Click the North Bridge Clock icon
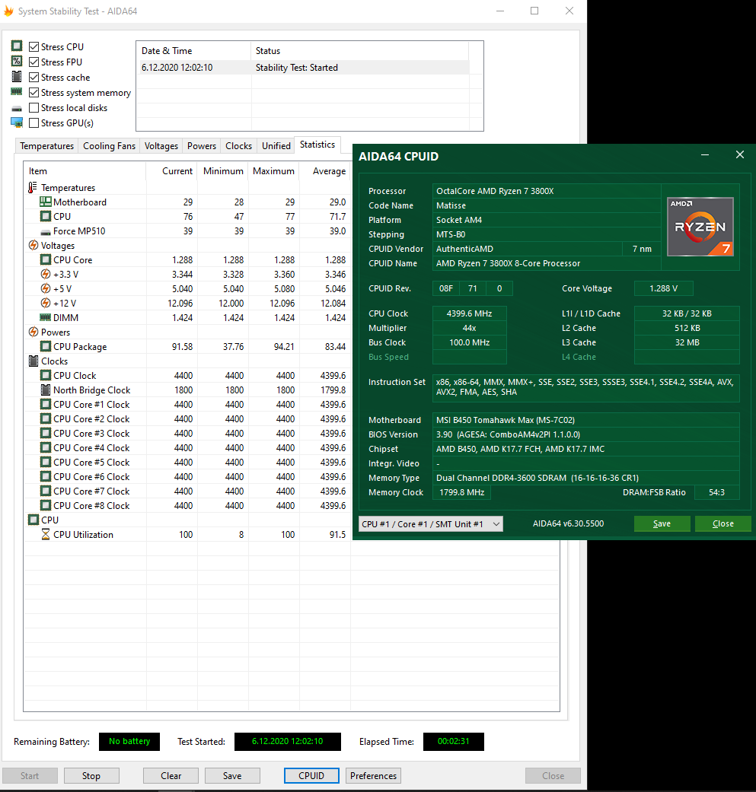Viewport: 756px width, 792px height. 46,390
